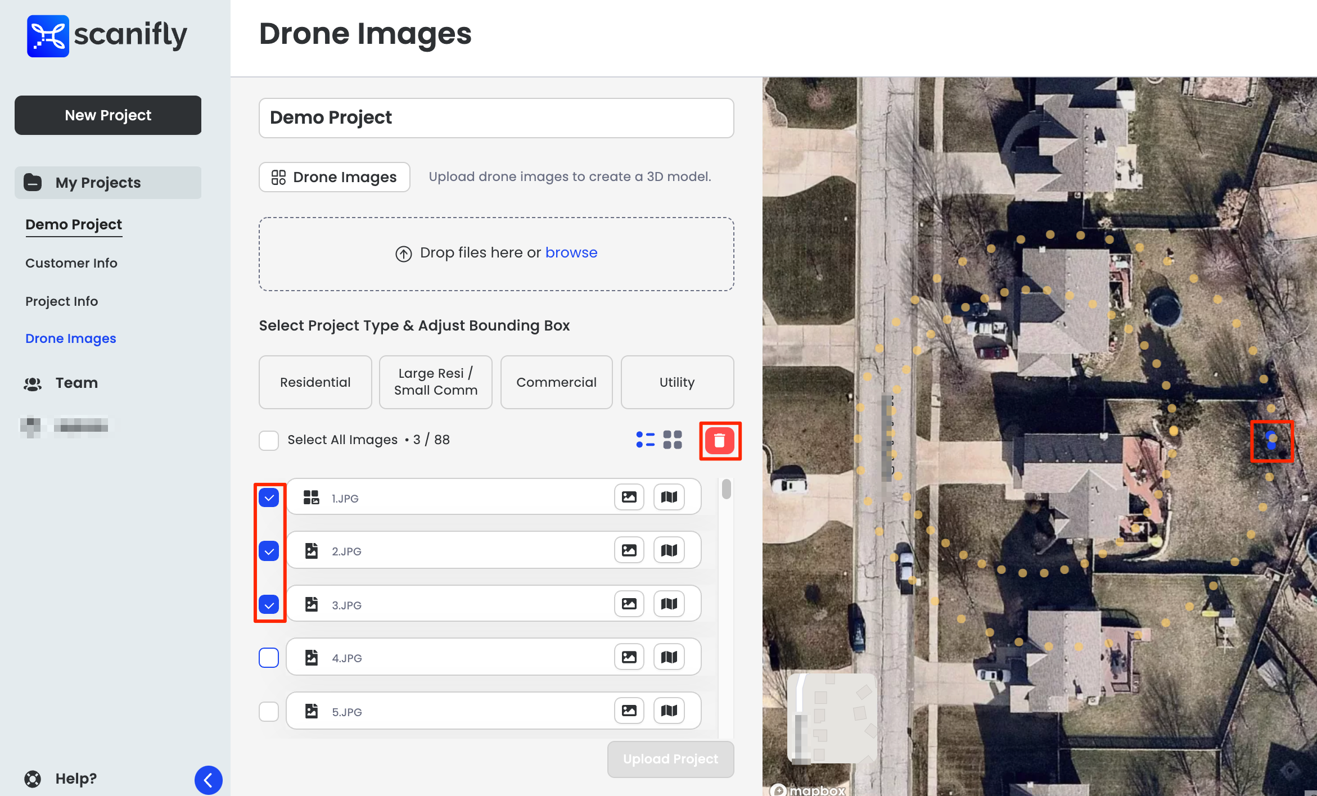Click the upload arrow icon in dropzone
Screen dimensions: 1317x796
pos(404,254)
